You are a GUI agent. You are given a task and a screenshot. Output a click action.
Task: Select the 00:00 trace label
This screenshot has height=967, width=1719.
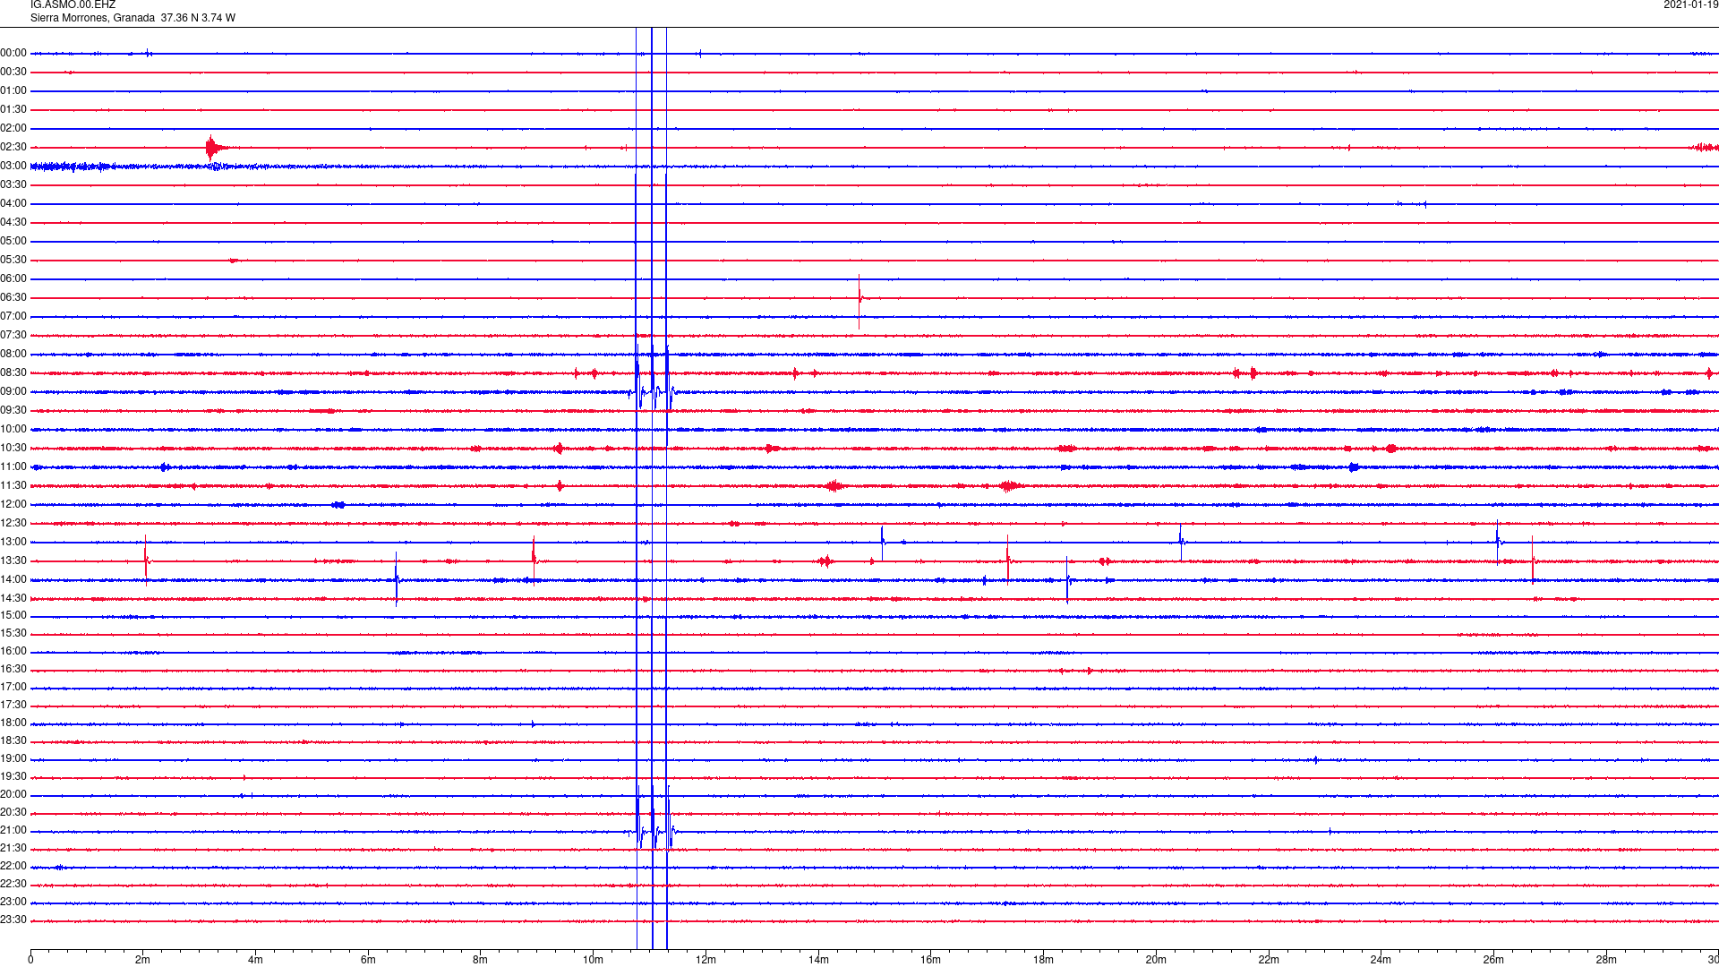coord(13,54)
